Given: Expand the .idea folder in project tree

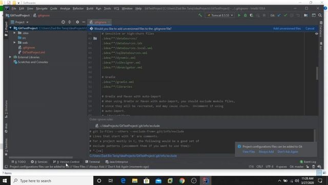Looking at the screenshot, I should coord(14,33).
